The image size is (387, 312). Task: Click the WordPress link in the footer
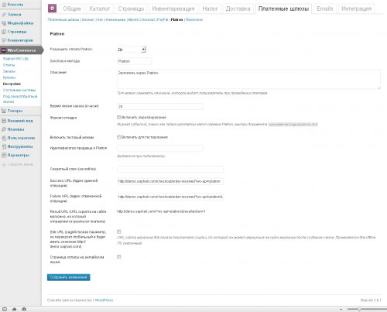tap(104, 300)
